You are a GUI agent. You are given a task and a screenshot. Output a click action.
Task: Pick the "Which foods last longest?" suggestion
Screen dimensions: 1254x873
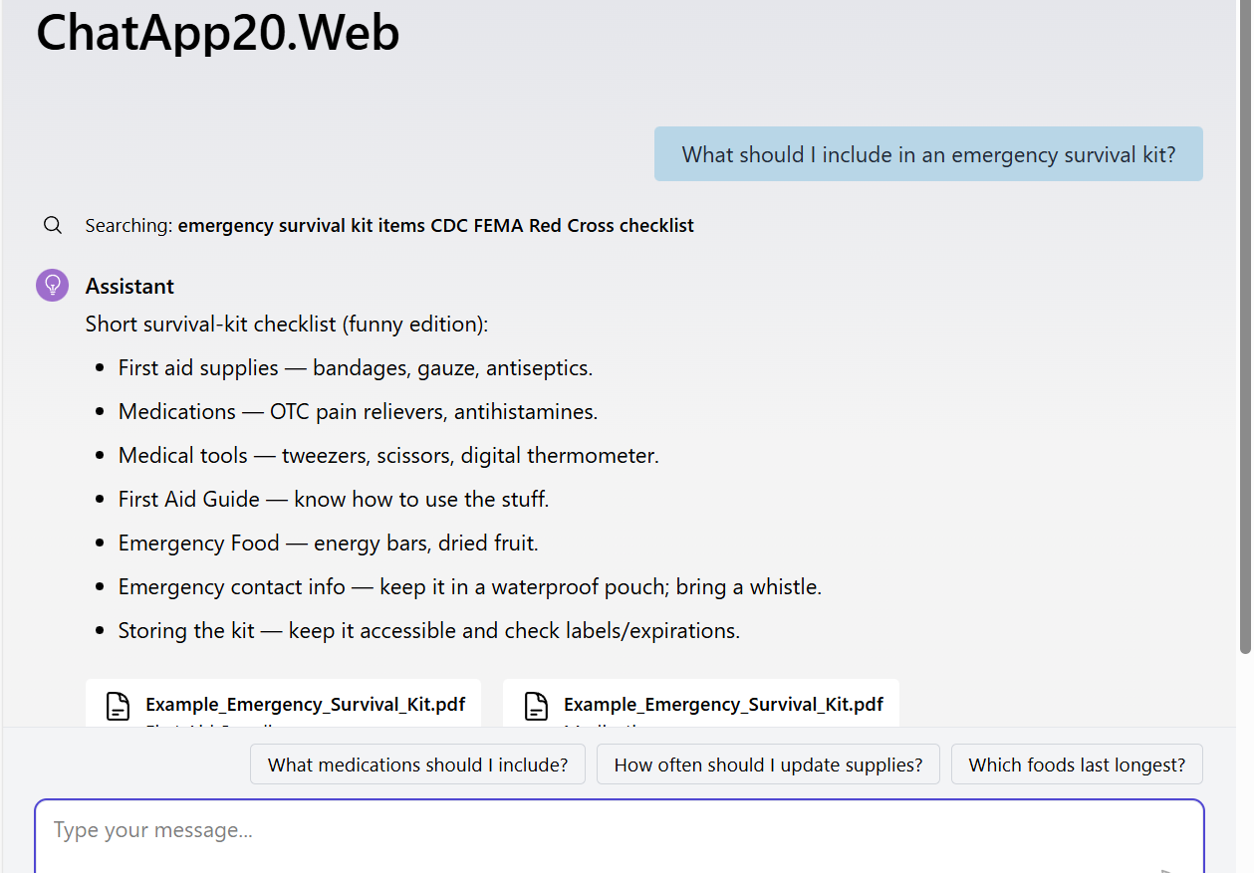(1077, 764)
